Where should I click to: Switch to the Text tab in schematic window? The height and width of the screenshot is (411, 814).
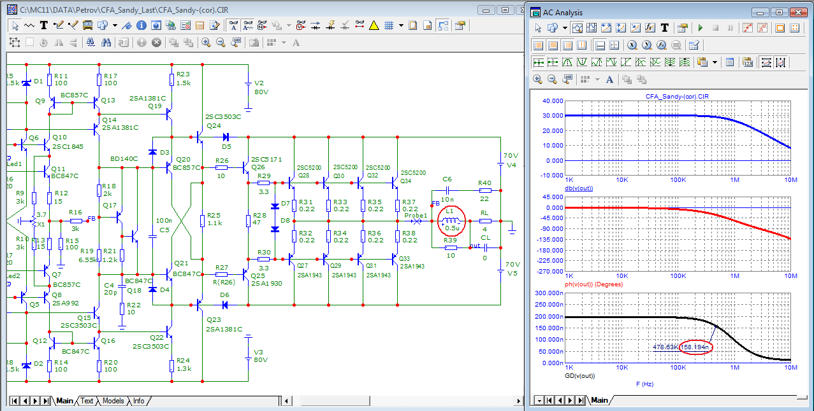point(87,401)
